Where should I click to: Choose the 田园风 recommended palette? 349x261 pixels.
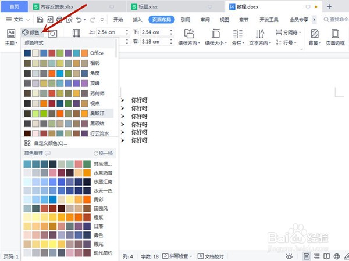click(68, 208)
